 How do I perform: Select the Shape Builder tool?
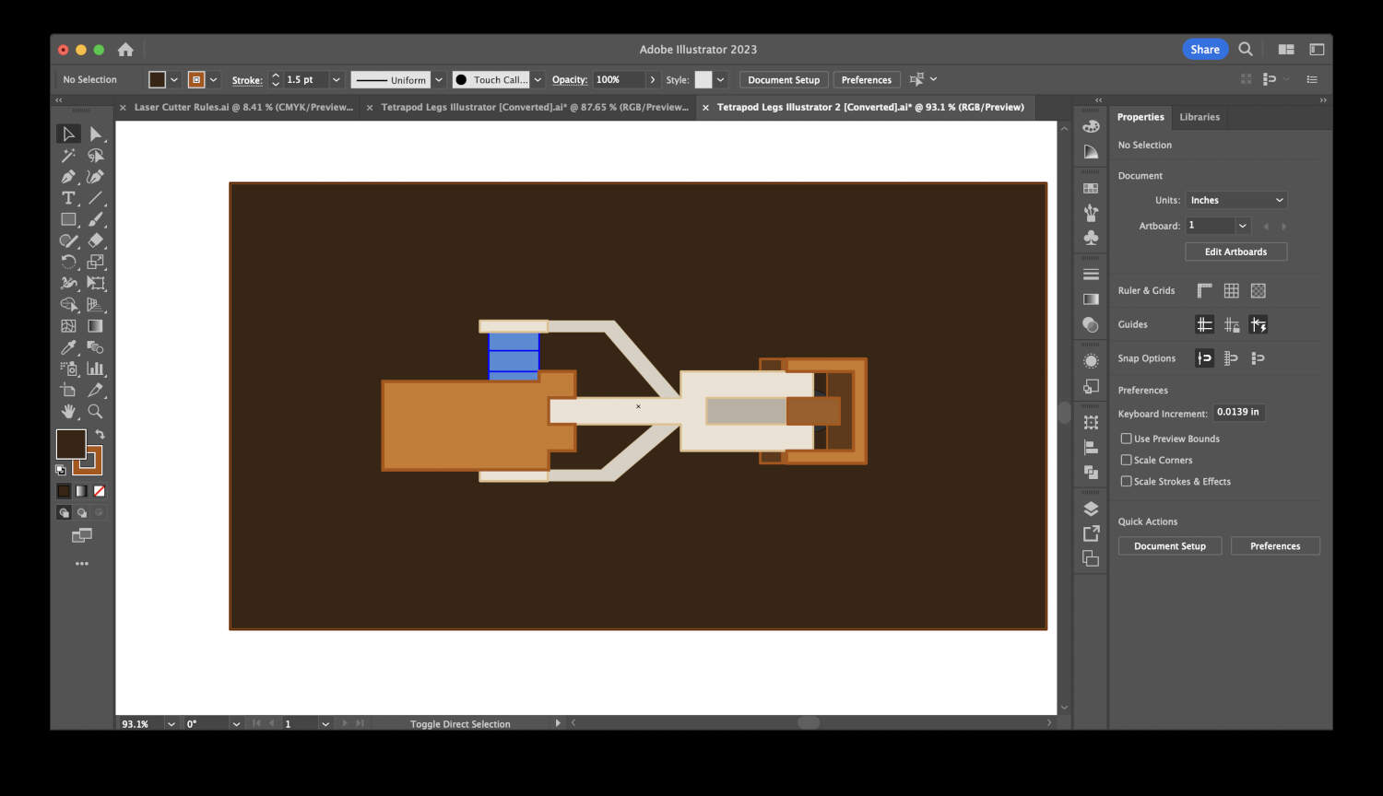[68, 305]
